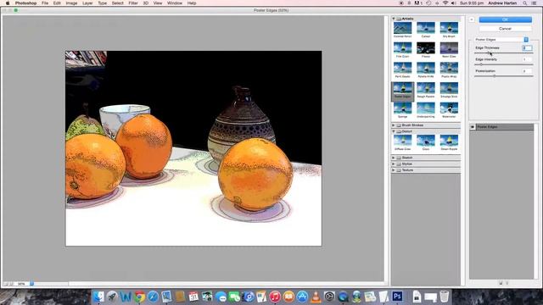Screen dimensions: 543x305
Task: Open the Image menu
Action: tap(71, 3)
